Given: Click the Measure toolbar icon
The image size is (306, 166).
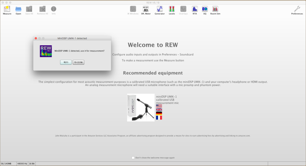Looking at the screenshot, I should (7, 9).
